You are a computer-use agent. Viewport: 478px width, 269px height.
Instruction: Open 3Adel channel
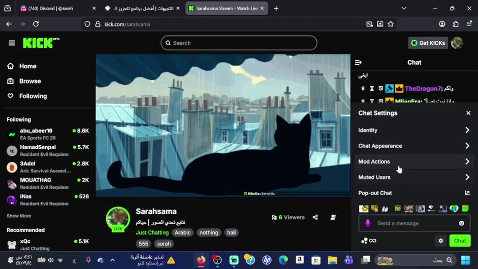[48, 167]
